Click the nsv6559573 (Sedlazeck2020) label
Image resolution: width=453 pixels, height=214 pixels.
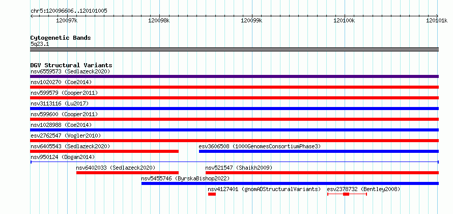(70, 71)
